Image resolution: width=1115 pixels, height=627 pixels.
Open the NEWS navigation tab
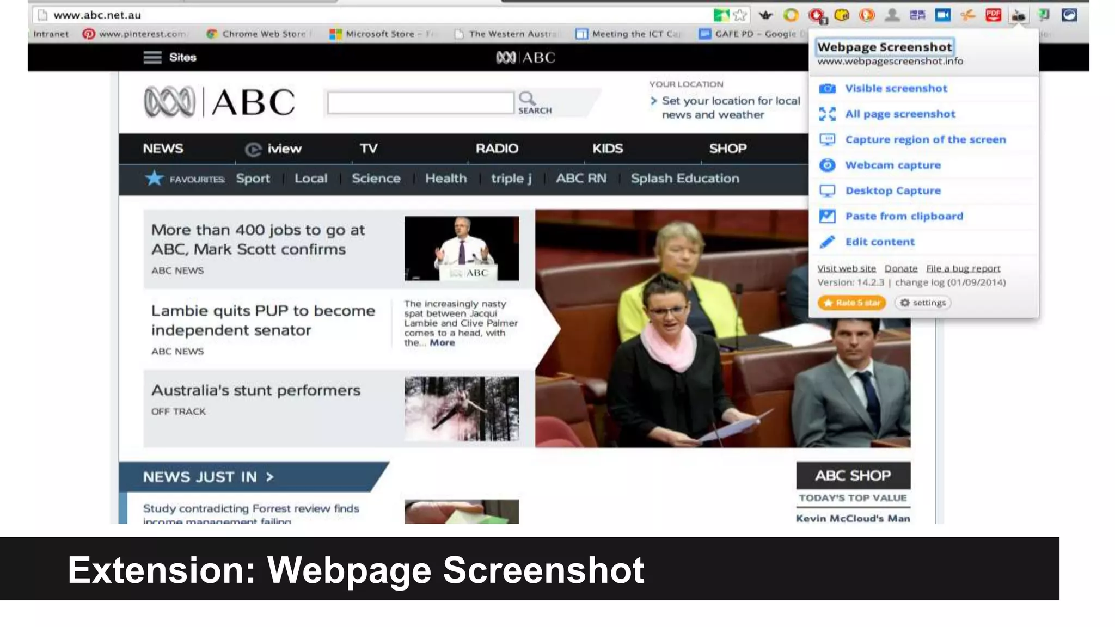pyautogui.click(x=163, y=149)
